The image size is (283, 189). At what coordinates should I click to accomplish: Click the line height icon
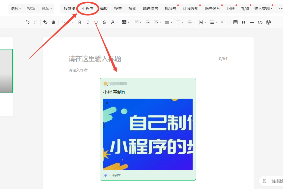point(190,22)
